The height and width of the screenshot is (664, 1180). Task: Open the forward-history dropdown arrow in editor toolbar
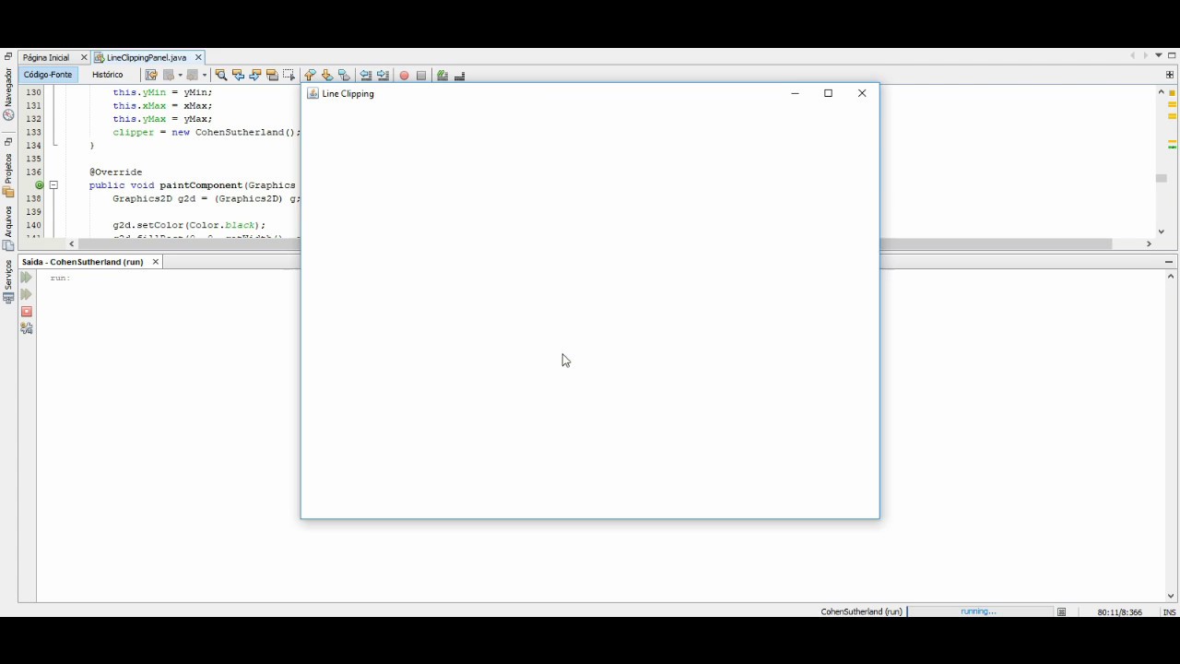205,76
